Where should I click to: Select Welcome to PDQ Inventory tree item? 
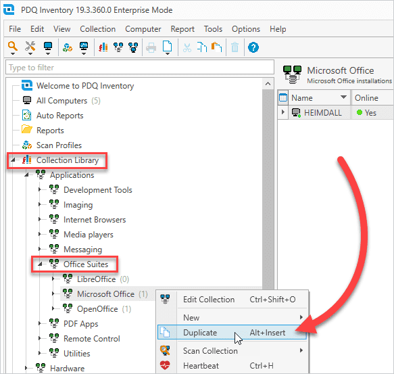click(85, 86)
